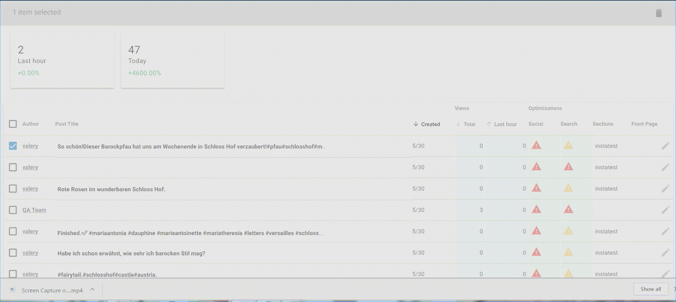Click edit pencil for Barockpfau post
676x302 pixels.
click(x=665, y=146)
